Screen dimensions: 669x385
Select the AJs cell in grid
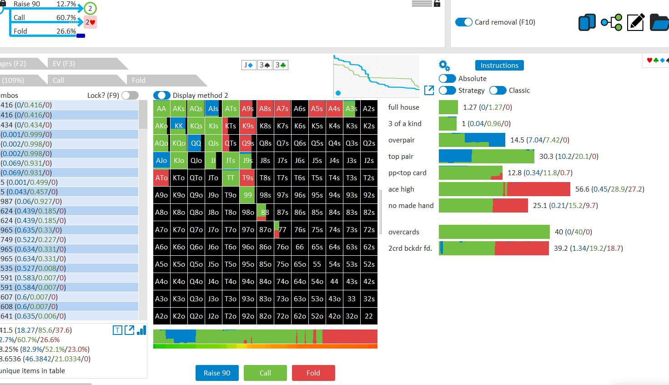(x=213, y=109)
